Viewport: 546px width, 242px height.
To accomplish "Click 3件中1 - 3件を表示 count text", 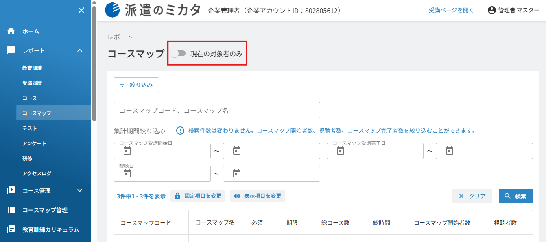I will [141, 196].
